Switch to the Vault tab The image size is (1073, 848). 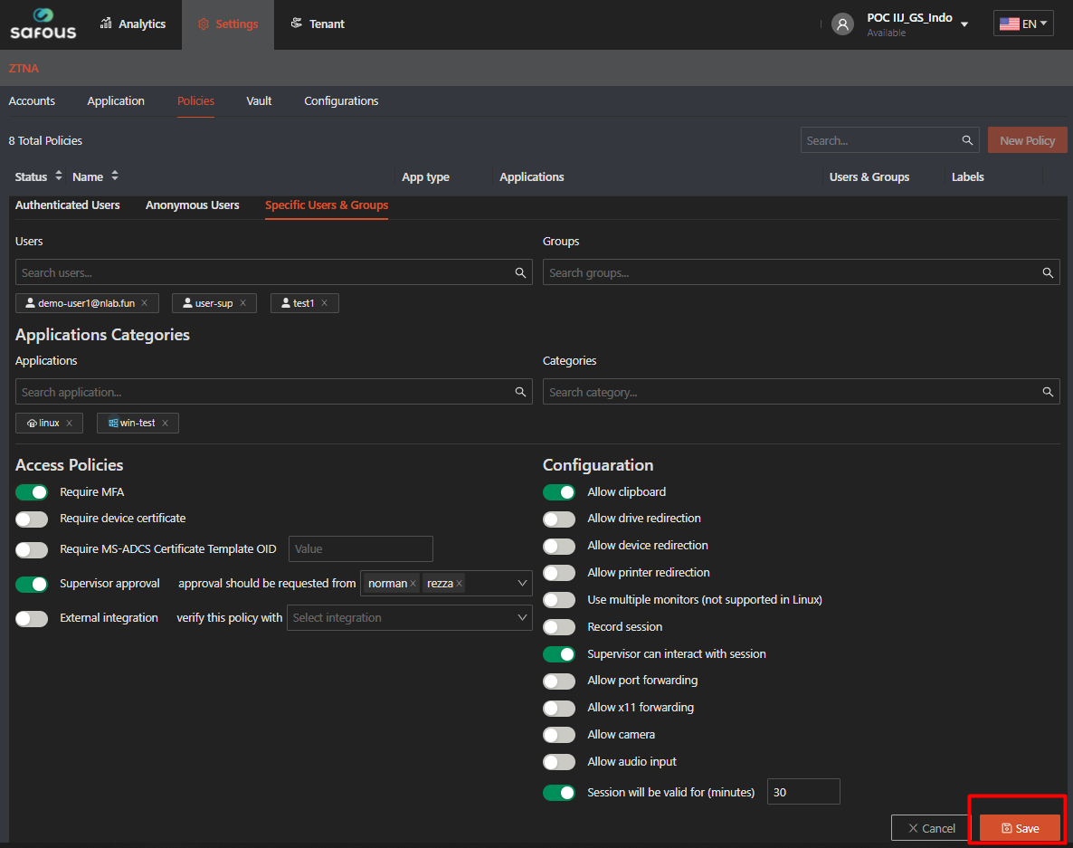click(259, 101)
